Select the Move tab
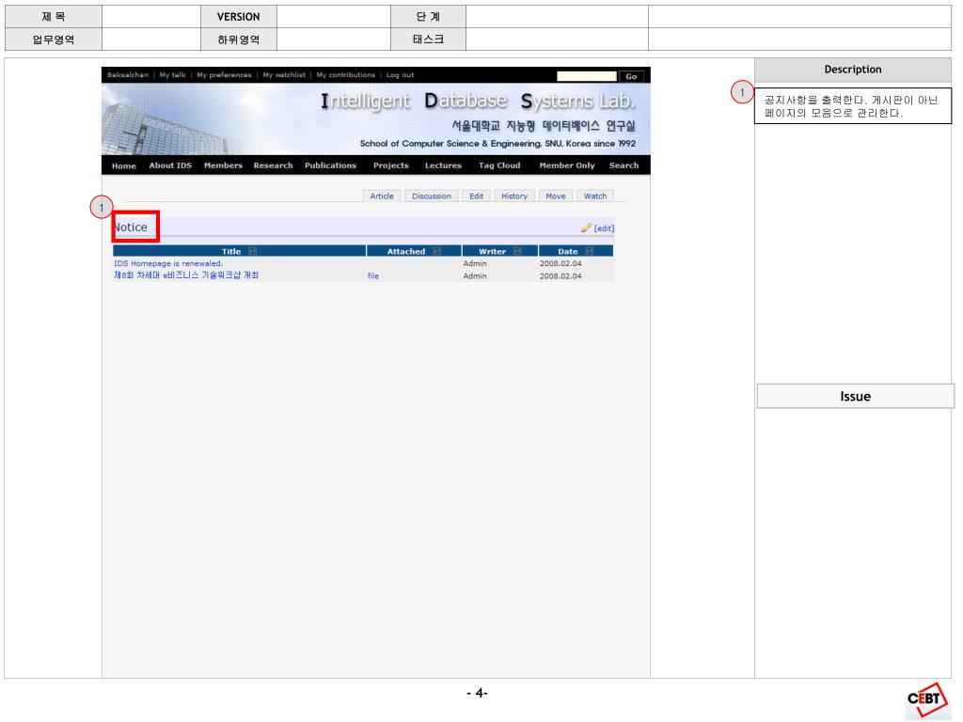The height and width of the screenshot is (722, 963). coord(555,196)
